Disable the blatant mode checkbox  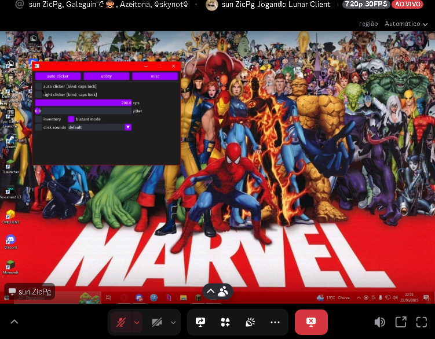coord(71,119)
